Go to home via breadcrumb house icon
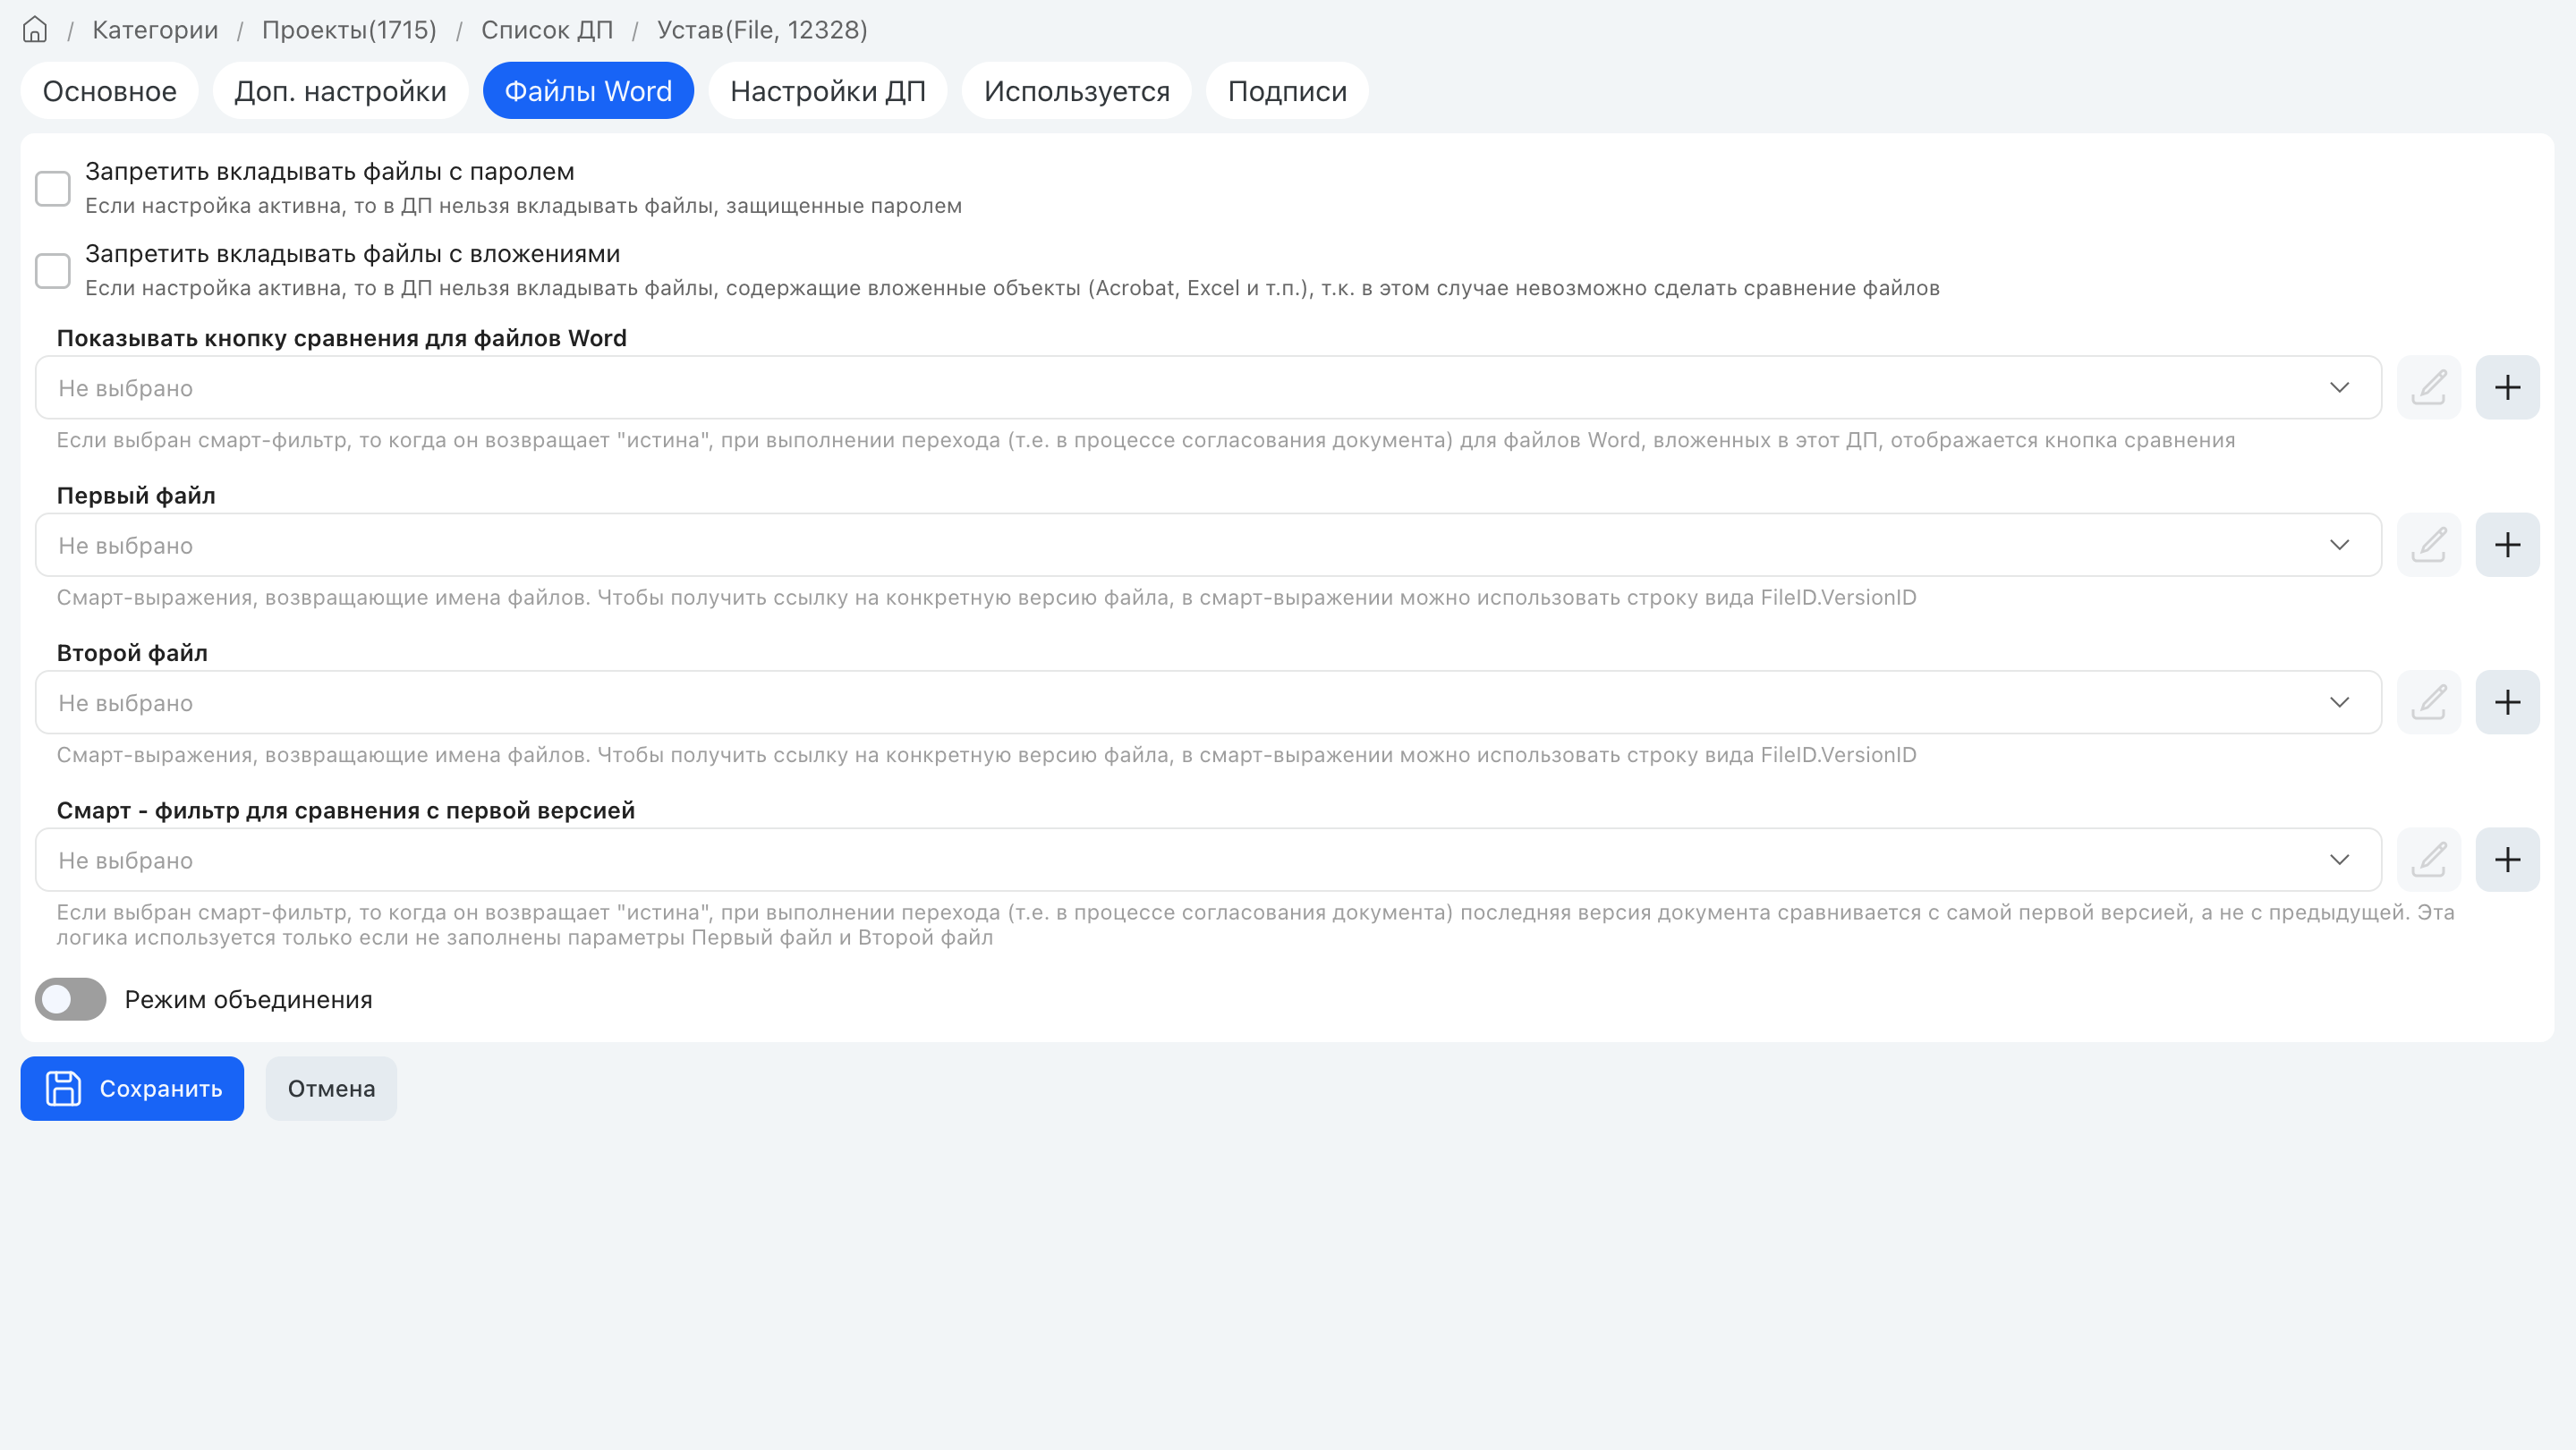This screenshot has width=2576, height=1450. pyautogui.click(x=35, y=30)
